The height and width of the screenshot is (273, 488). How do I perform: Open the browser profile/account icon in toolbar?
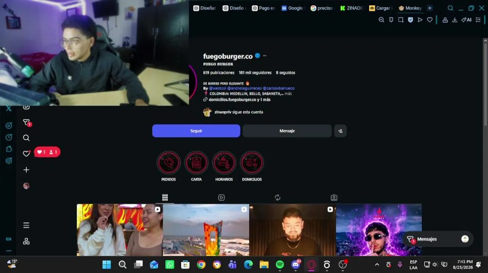click(x=445, y=20)
